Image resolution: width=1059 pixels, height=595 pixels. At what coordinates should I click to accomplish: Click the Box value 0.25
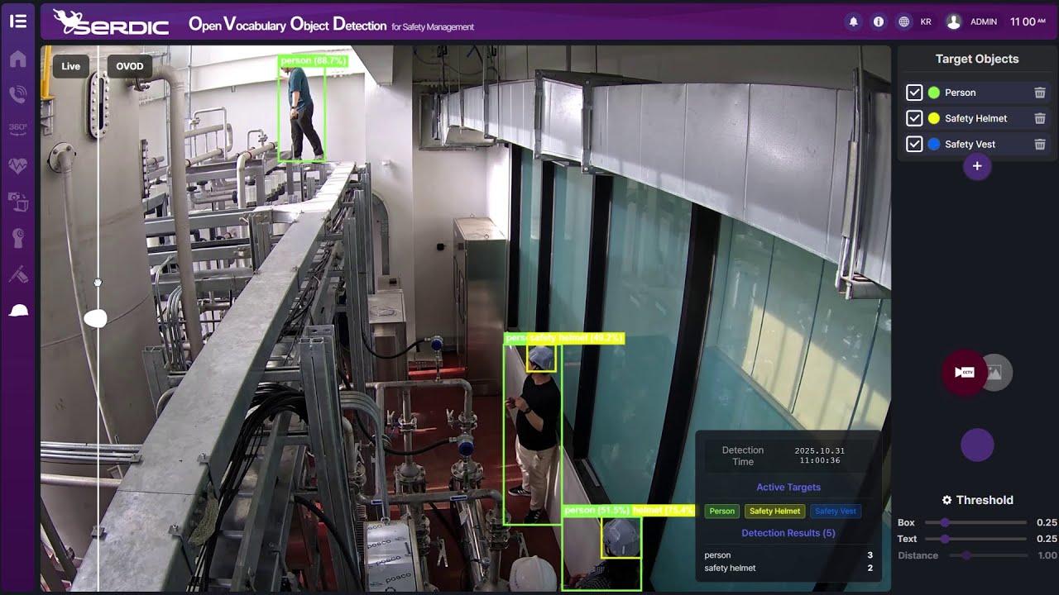(x=1047, y=522)
